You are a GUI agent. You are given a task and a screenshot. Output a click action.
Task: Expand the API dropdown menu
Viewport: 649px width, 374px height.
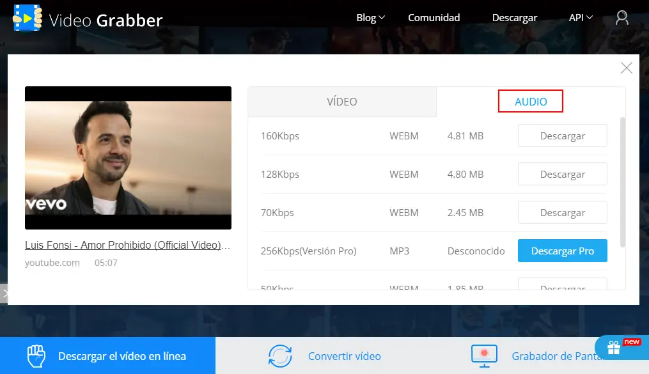(x=581, y=18)
